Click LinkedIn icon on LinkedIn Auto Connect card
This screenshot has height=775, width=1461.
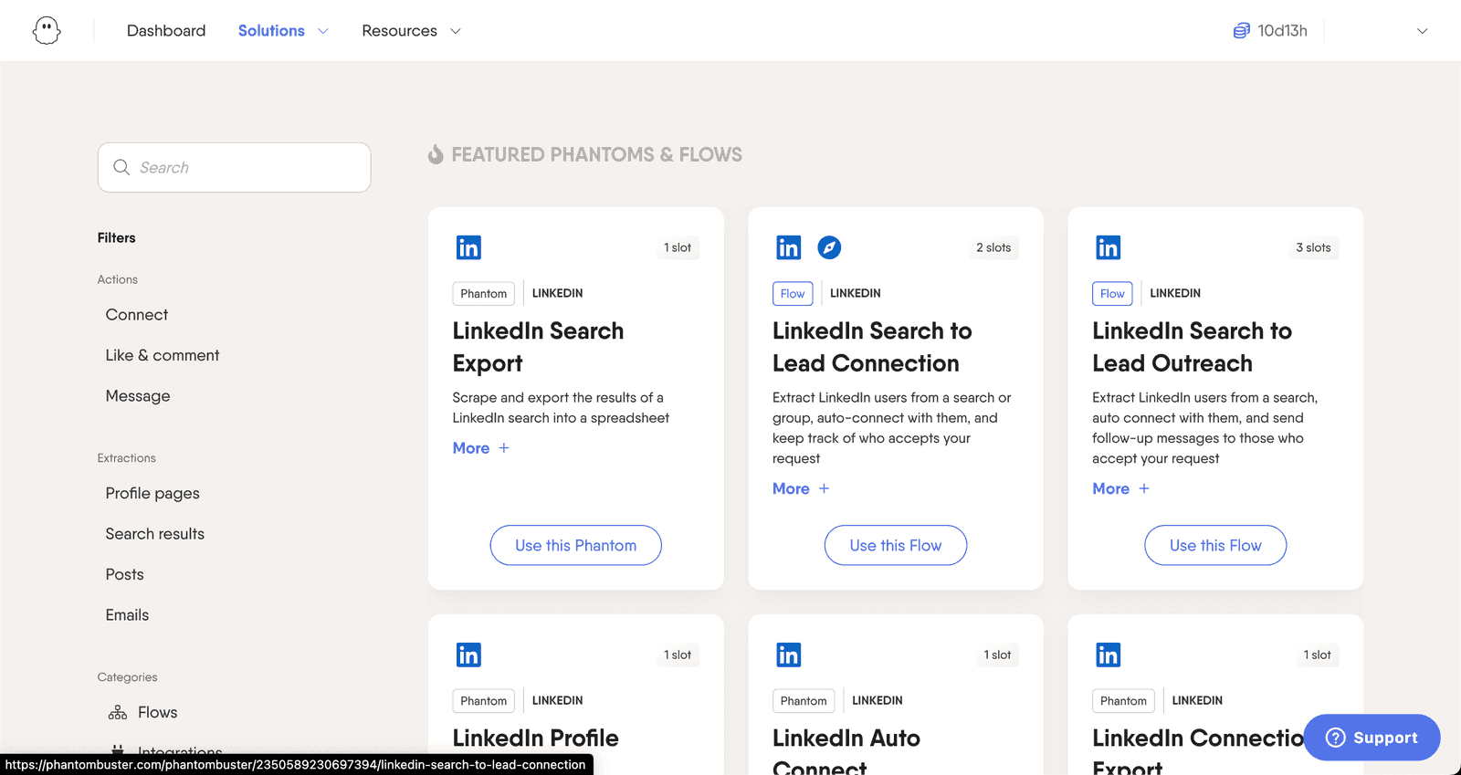(x=788, y=655)
